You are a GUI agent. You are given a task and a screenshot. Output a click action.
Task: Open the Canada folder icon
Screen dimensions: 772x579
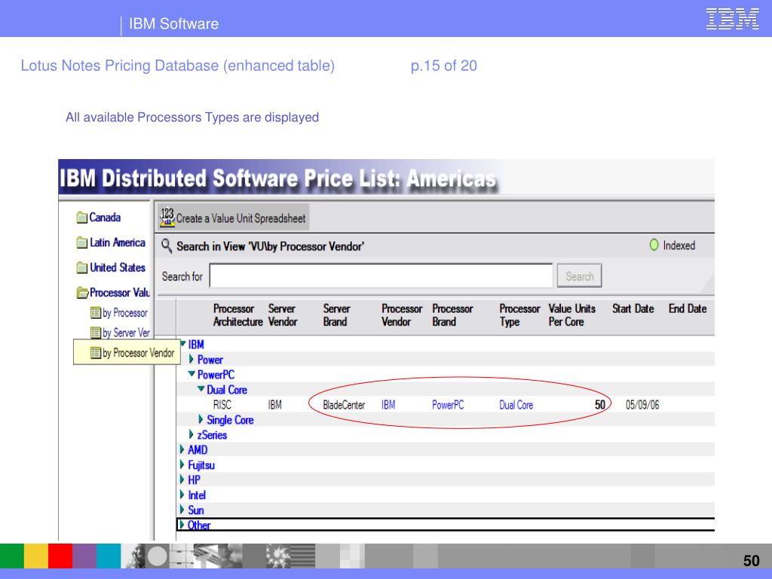click(81, 218)
